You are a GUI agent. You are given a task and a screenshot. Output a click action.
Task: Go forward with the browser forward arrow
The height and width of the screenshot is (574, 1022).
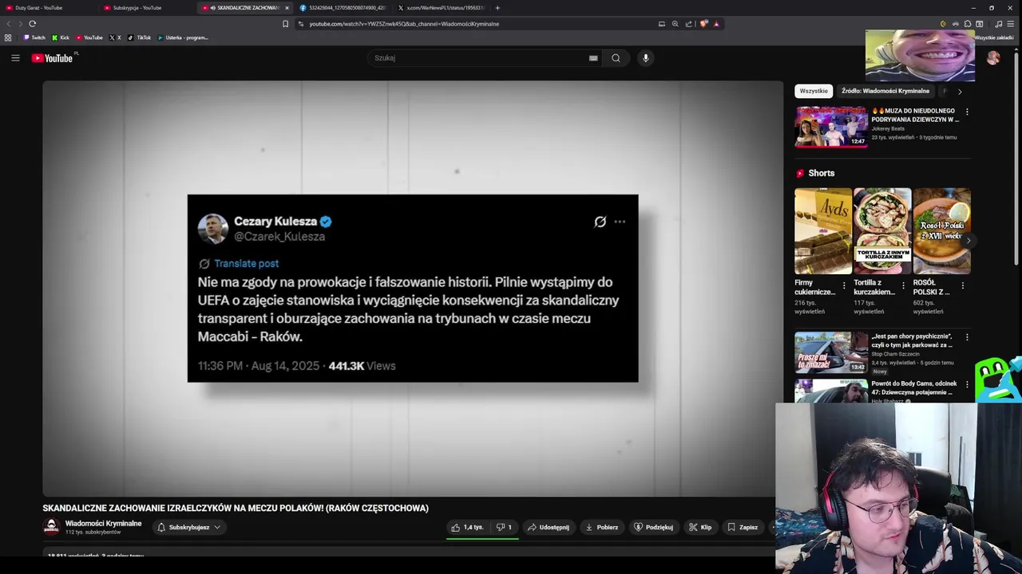tap(20, 24)
